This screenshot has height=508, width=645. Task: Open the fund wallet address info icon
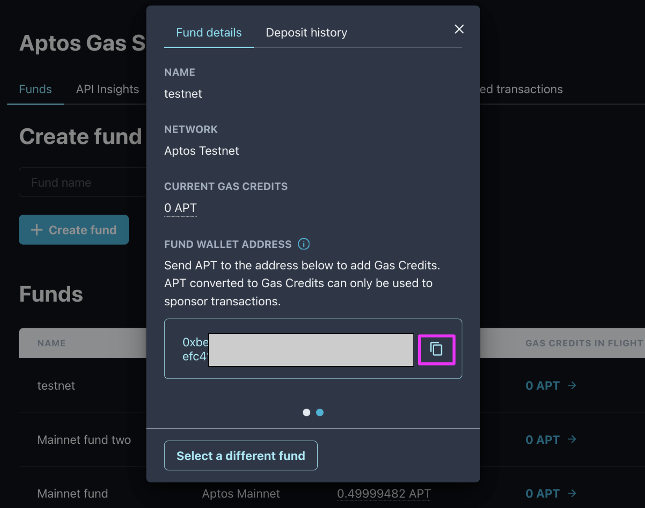(304, 244)
